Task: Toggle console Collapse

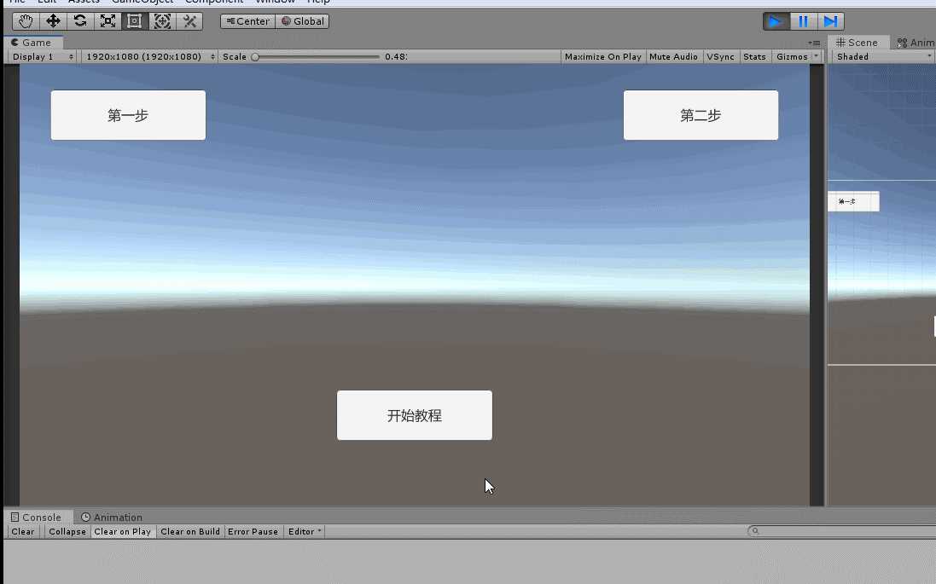Action: click(67, 531)
